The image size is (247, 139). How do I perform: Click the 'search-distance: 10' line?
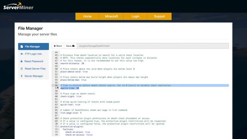[x=72, y=63]
